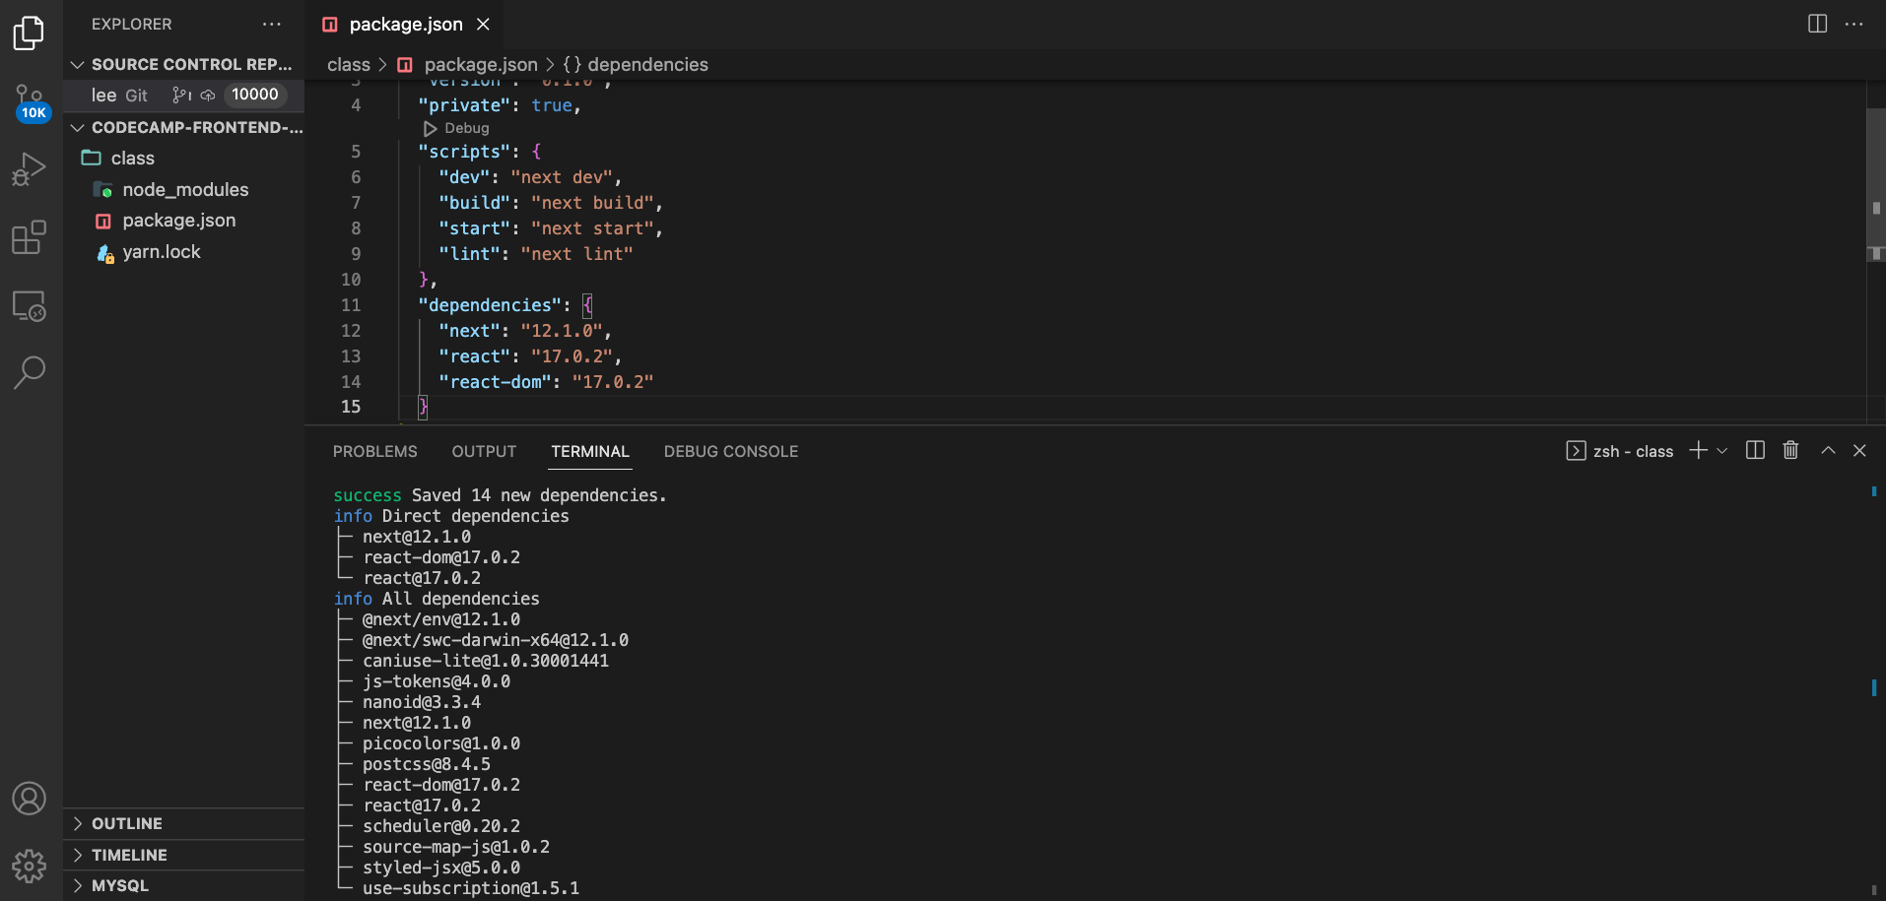Close the package.json editor tab
1886x901 pixels.
(483, 24)
